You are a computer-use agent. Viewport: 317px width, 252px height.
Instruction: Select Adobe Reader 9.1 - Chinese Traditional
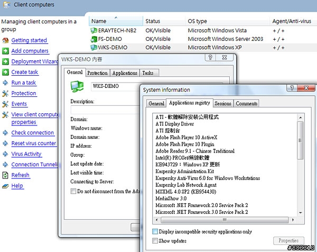[x=195, y=151]
